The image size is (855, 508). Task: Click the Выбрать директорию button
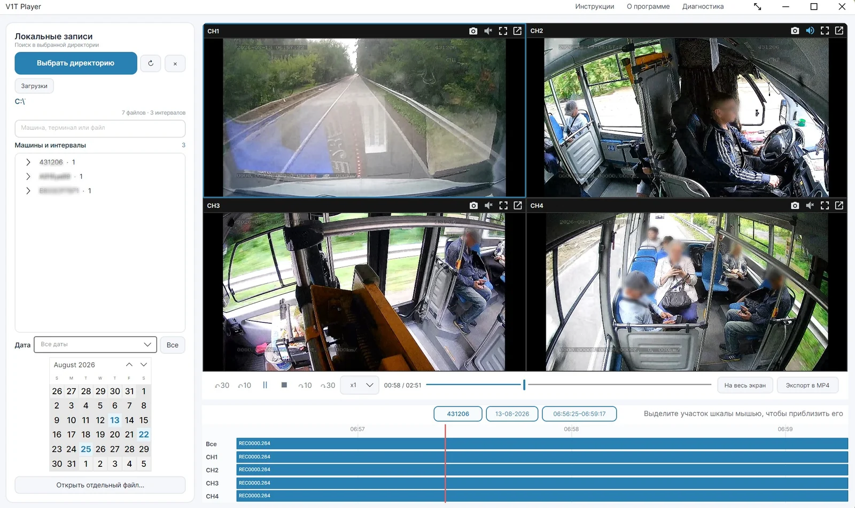(x=76, y=63)
